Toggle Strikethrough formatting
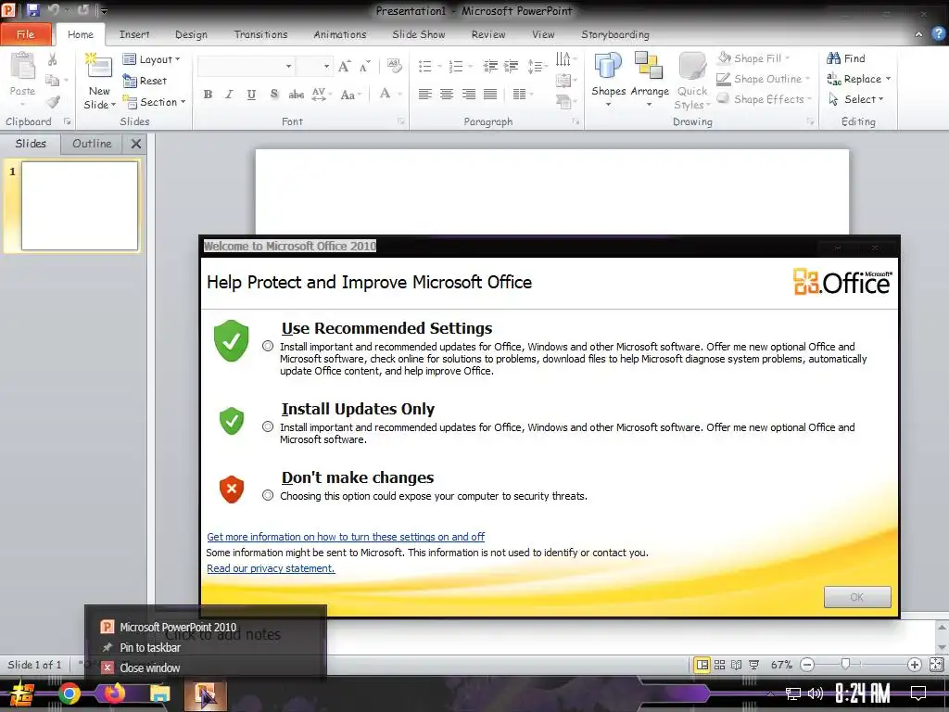This screenshot has height=712, width=949. point(296,94)
